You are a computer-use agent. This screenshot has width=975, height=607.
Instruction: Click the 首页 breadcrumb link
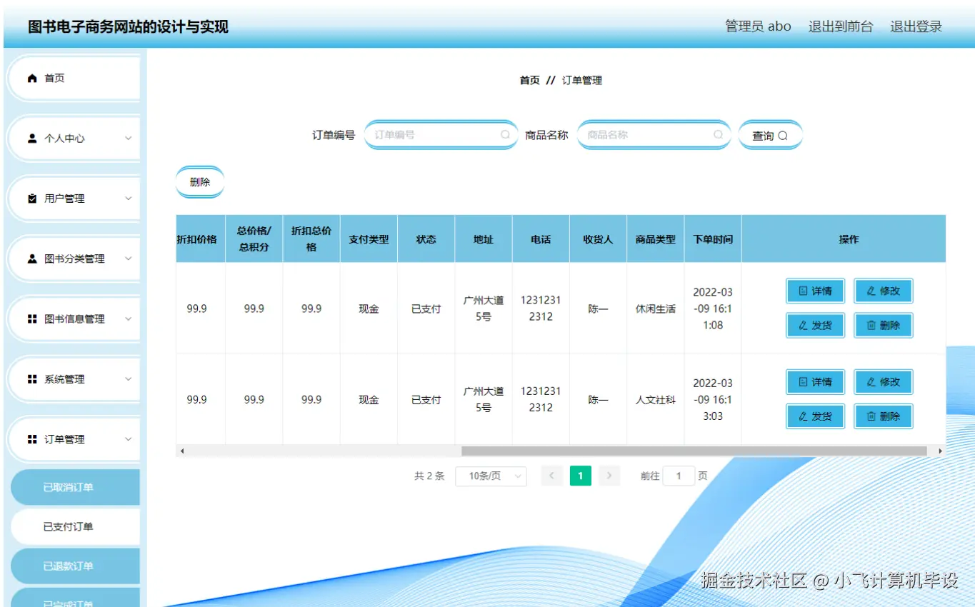[x=530, y=81]
